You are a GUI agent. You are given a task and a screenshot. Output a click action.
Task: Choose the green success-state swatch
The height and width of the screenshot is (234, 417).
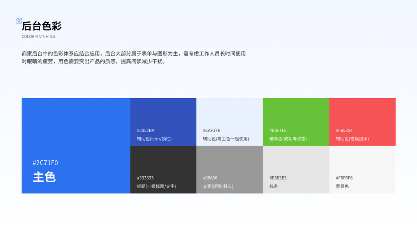click(296, 122)
